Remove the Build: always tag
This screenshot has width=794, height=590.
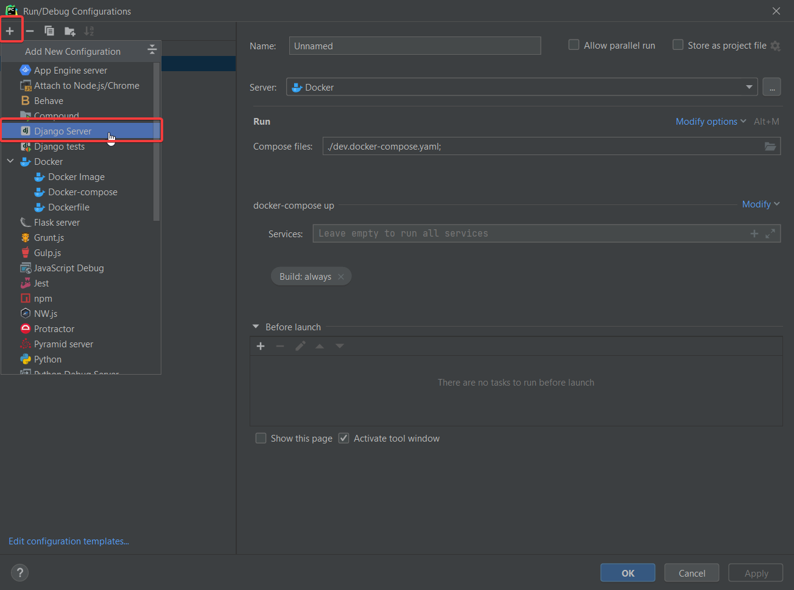(x=341, y=277)
